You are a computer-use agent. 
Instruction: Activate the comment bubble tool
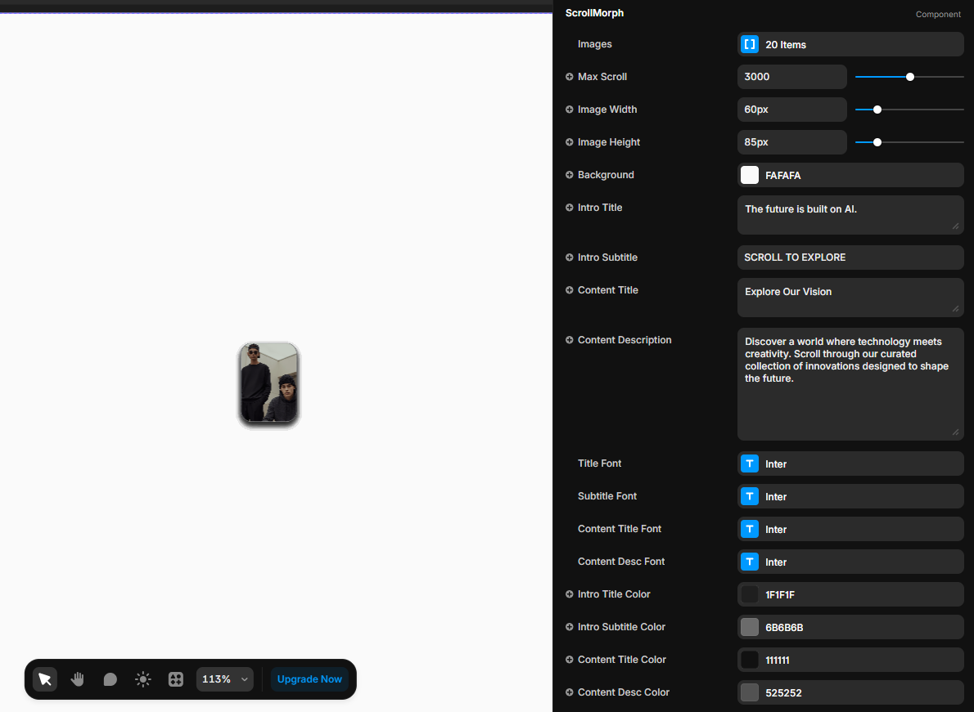pyautogui.click(x=110, y=679)
